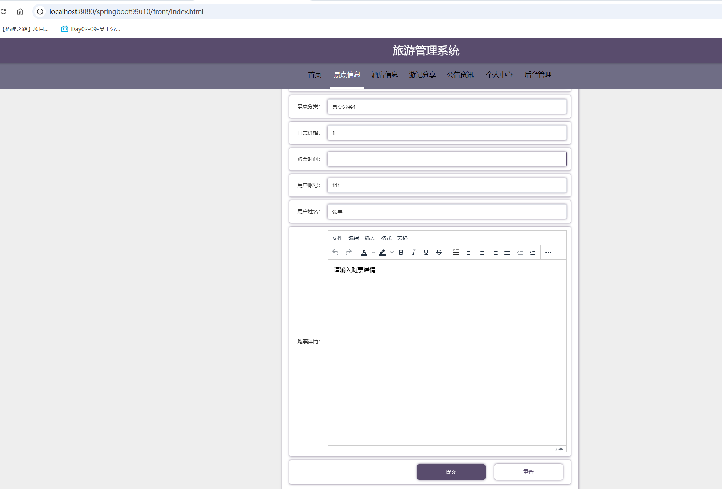
Task: Apply text color with the A icon
Action: [364, 252]
